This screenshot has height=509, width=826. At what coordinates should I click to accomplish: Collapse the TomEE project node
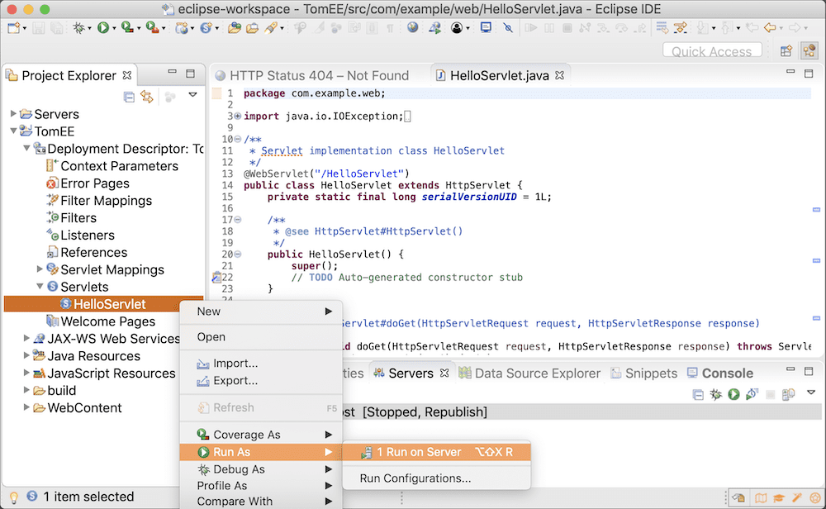(13, 131)
